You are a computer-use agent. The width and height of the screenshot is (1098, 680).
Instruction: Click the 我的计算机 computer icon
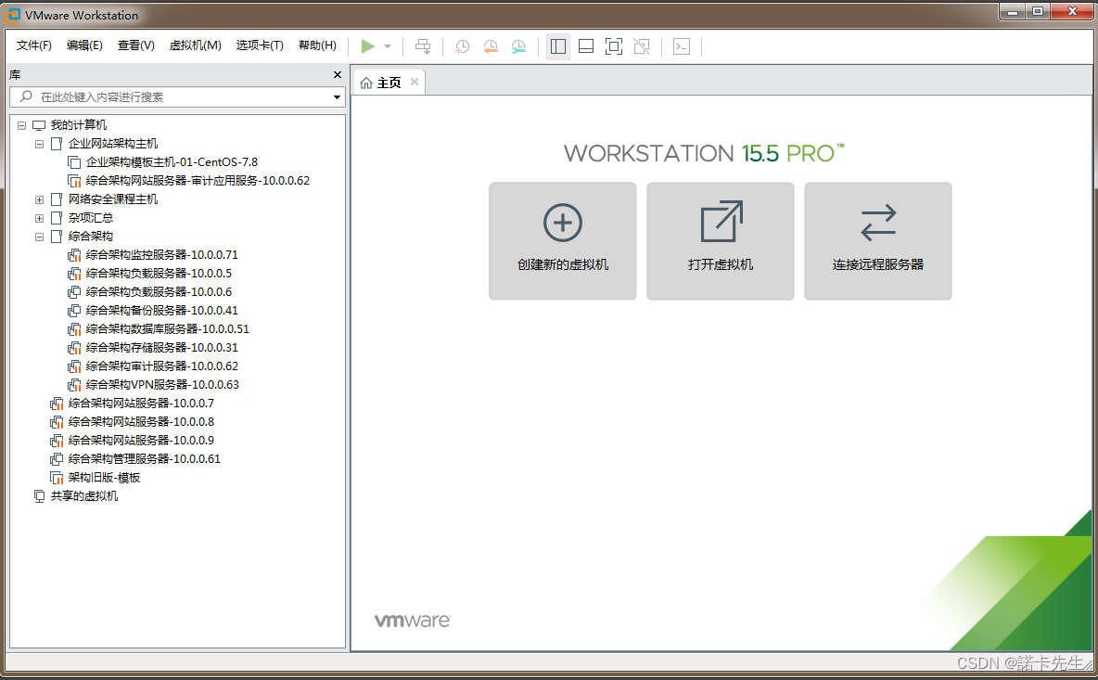39,125
